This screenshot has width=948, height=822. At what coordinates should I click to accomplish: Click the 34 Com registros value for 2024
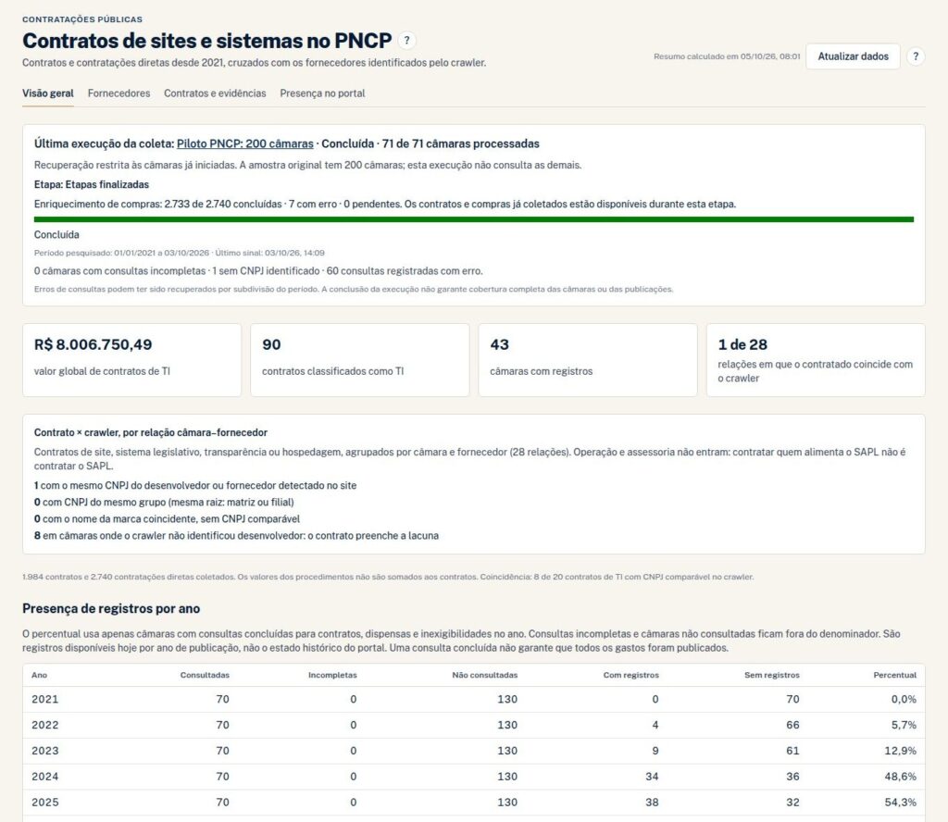click(x=652, y=777)
